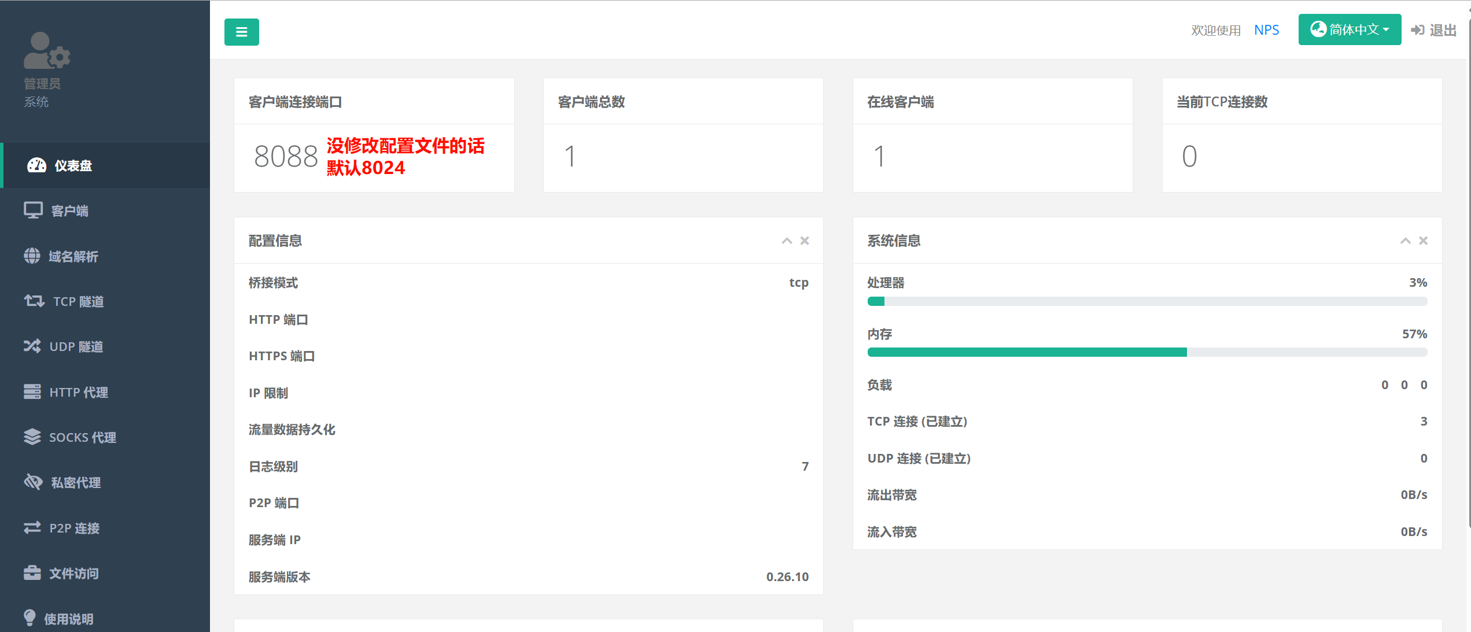This screenshot has width=1471, height=632.
Task: Click the hamburger menu toggle button
Action: point(241,32)
